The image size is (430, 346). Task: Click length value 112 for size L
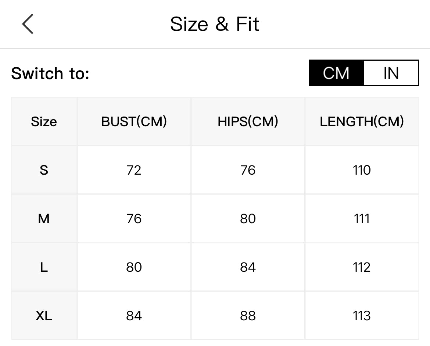362,267
